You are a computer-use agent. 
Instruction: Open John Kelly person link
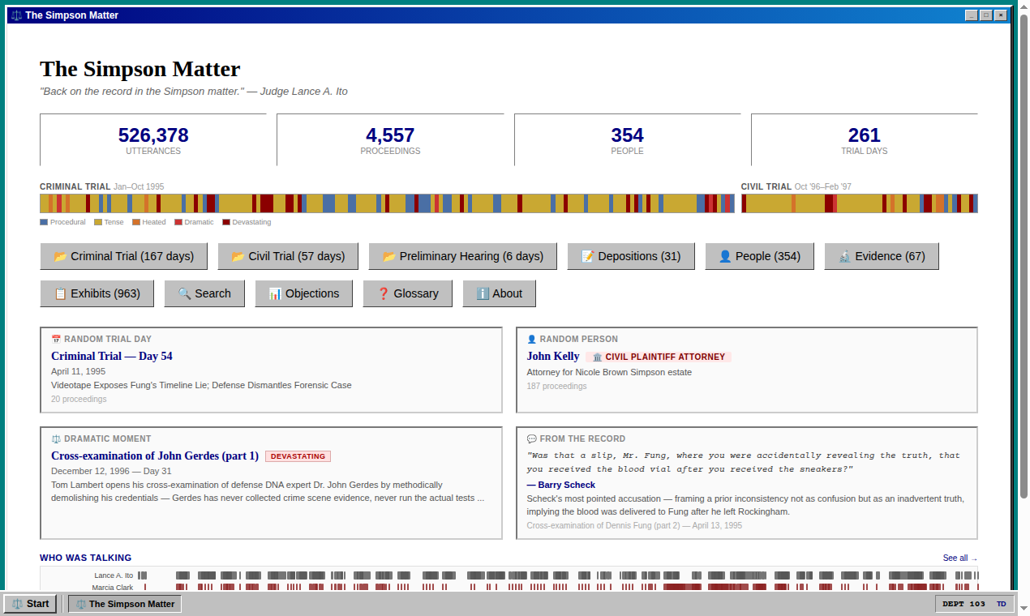[x=553, y=357]
